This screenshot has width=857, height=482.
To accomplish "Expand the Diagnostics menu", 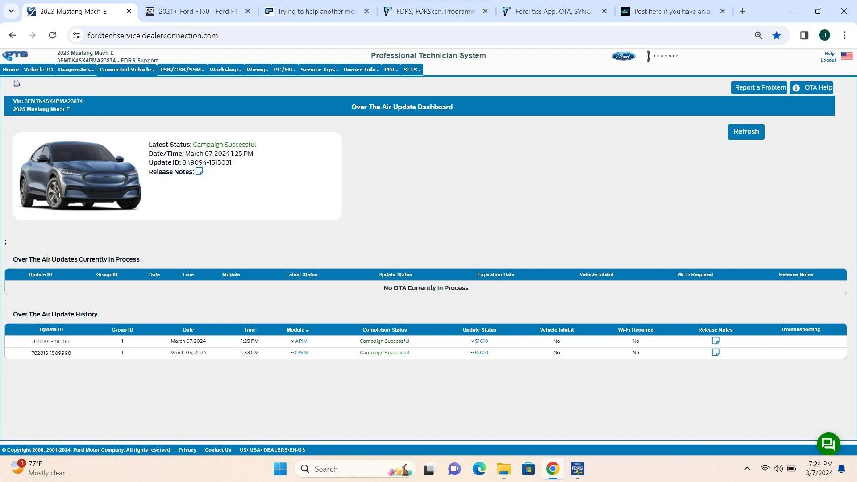I will pyautogui.click(x=76, y=70).
